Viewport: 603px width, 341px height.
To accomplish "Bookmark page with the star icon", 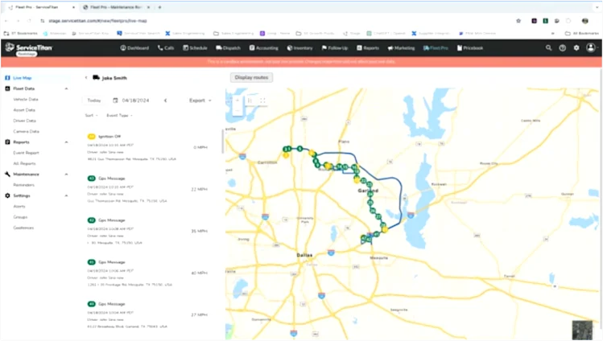I will point(518,21).
